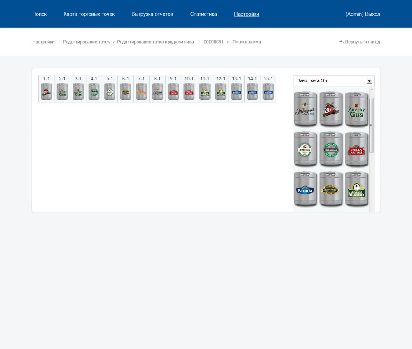
Task: Open the Настройки breadcrumb link
Action: pyautogui.click(x=43, y=42)
